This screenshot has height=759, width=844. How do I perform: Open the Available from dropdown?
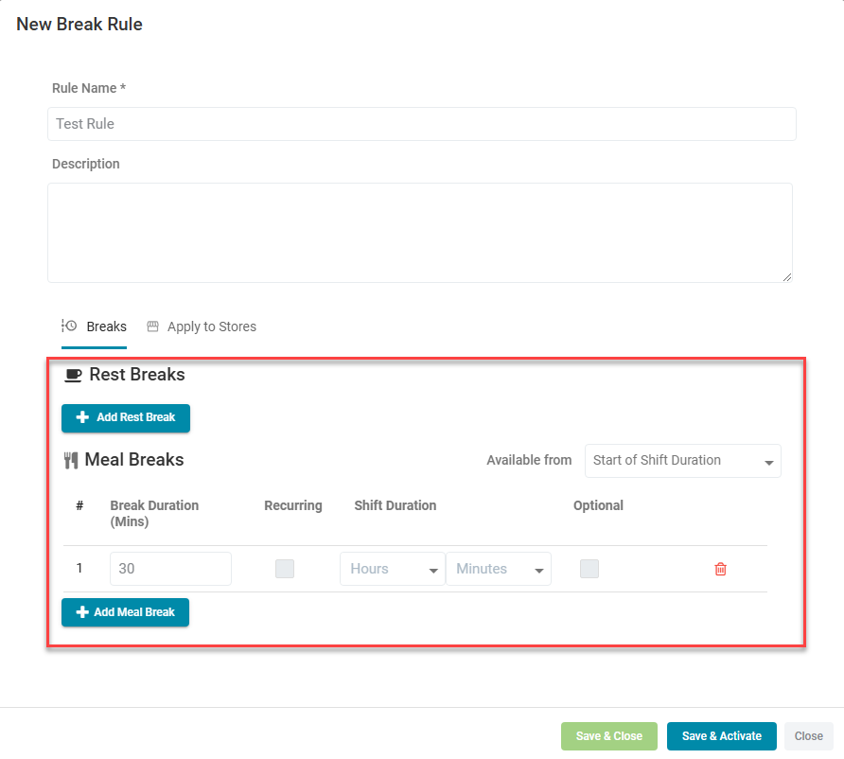pyautogui.click(x=682, y=461)
